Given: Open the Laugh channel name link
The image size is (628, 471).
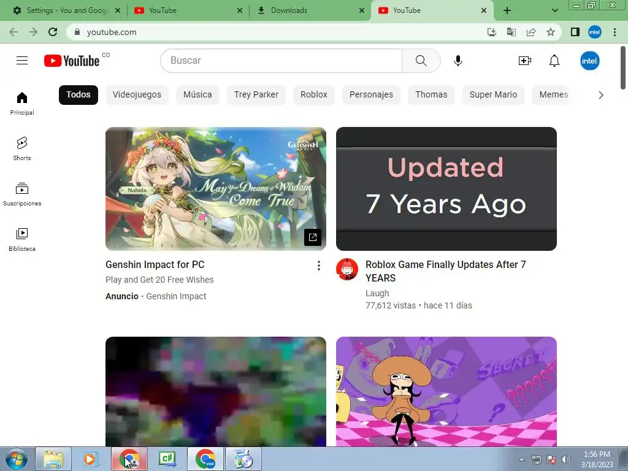Looking at the screenshot, I should point(377,293).
